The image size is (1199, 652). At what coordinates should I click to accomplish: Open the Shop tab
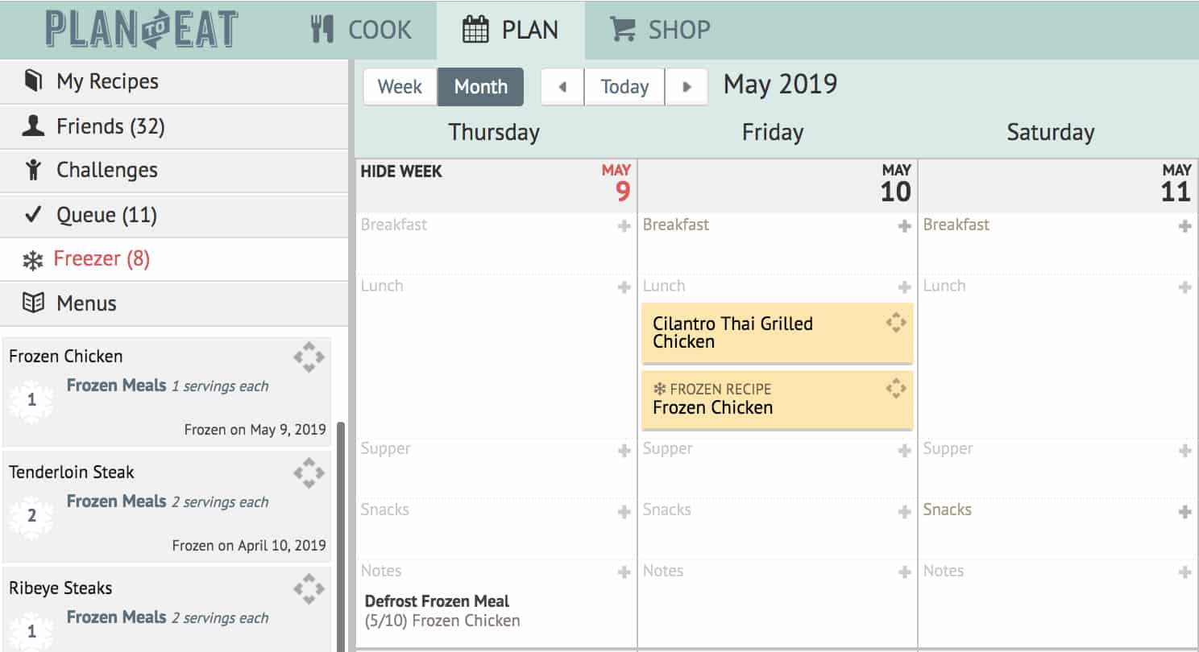(661, 30)
